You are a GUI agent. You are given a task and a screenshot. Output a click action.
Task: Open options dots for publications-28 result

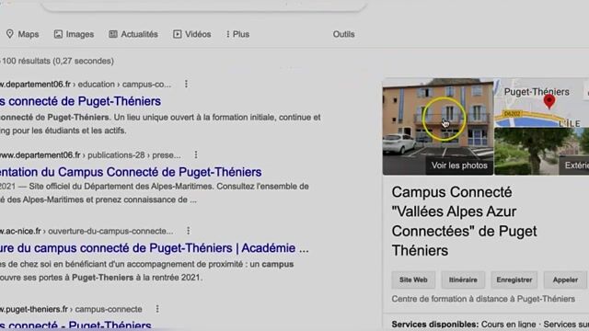[x=196, y=154]
